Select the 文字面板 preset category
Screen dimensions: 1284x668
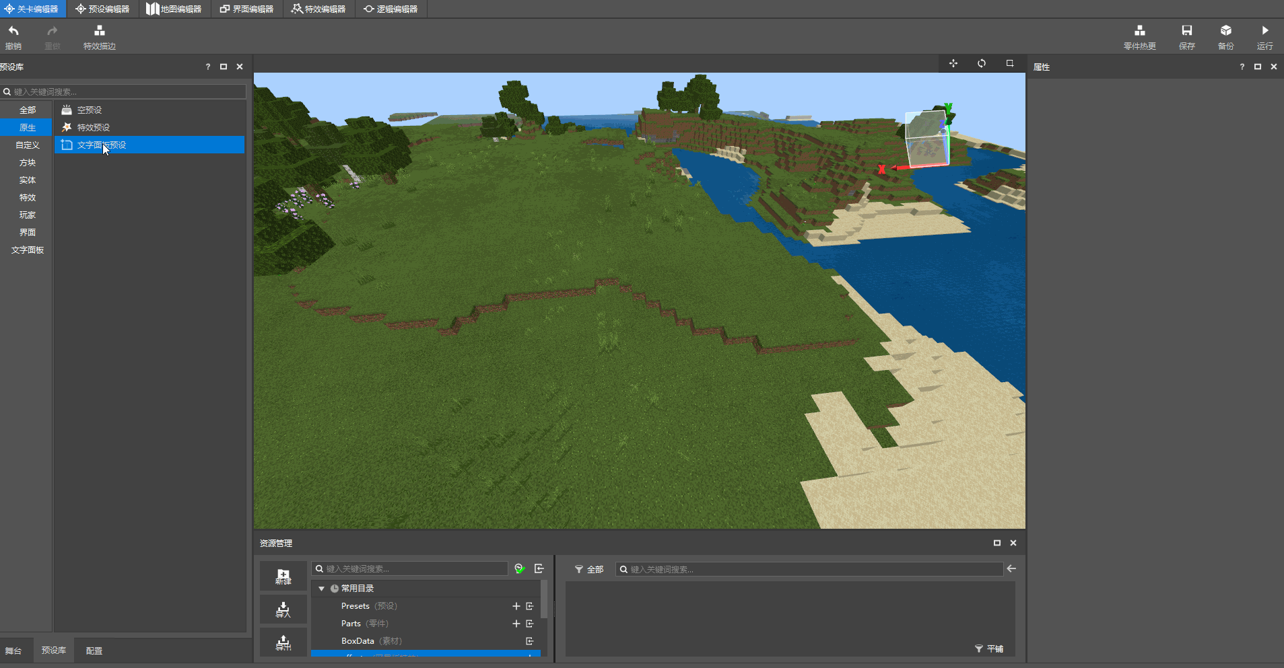coord(27,250)
